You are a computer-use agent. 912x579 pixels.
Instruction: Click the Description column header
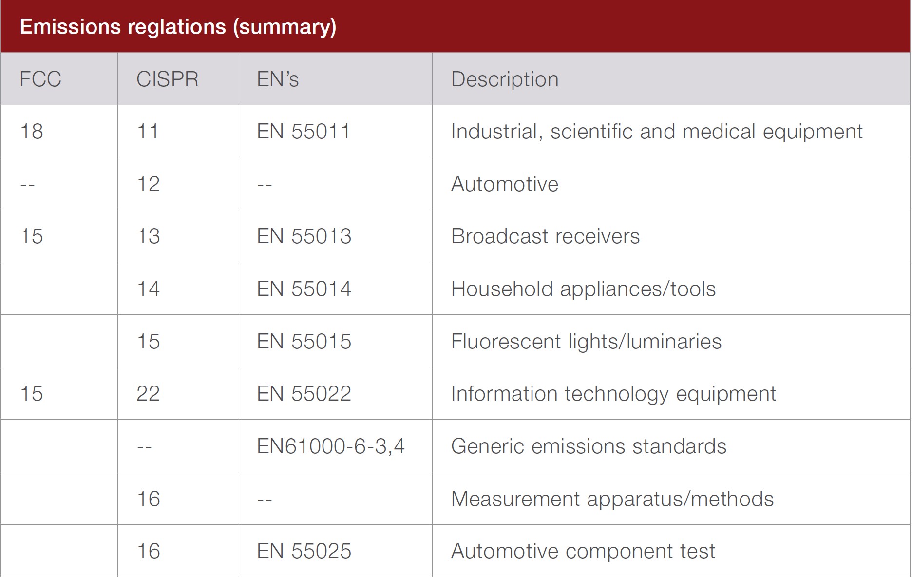point(505,79)
